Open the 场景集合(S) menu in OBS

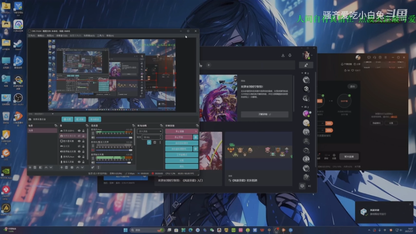click(89, 35)
